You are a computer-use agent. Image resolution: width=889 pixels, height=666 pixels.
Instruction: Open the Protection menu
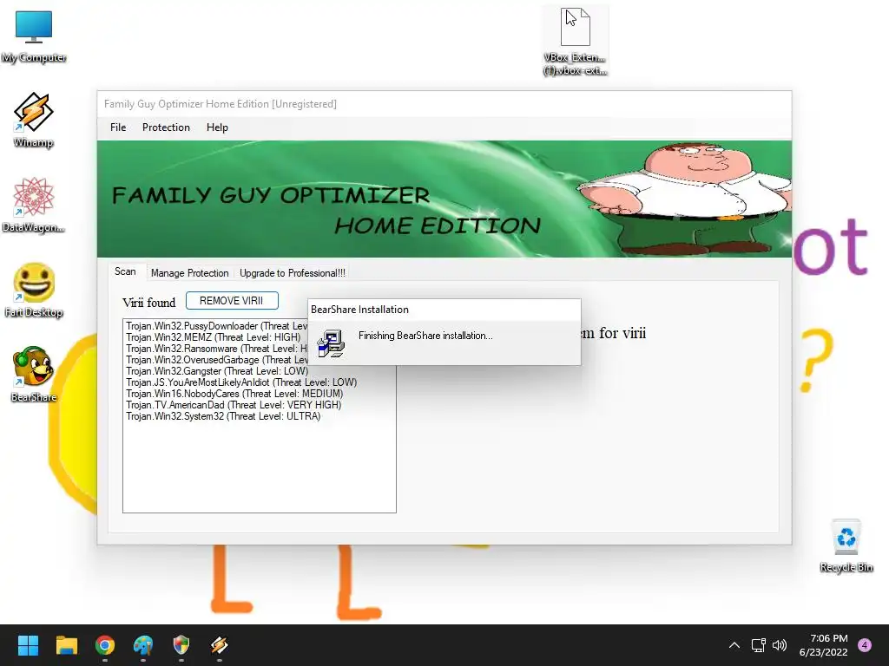(x=166, y=127)
